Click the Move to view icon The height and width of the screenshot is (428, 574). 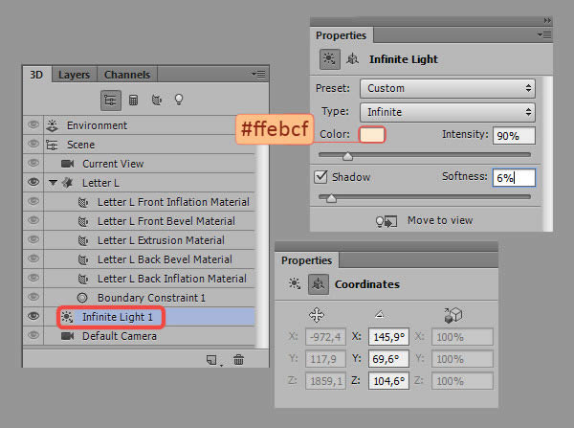pos(386,221)
